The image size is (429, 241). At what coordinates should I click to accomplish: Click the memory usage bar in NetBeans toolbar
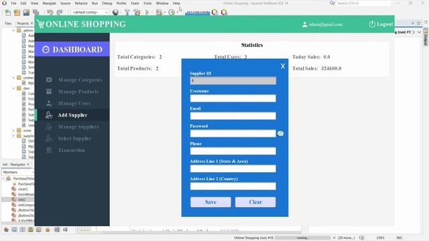pos(197,13)
